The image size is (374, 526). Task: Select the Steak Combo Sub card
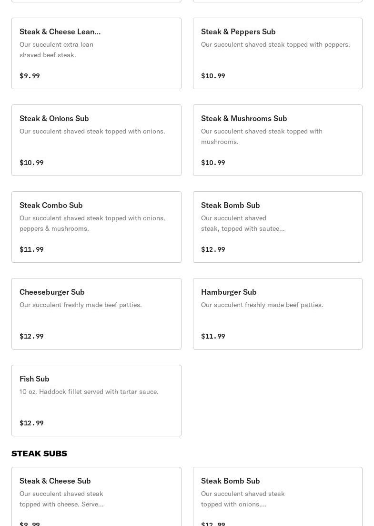[x=96, y=227]
